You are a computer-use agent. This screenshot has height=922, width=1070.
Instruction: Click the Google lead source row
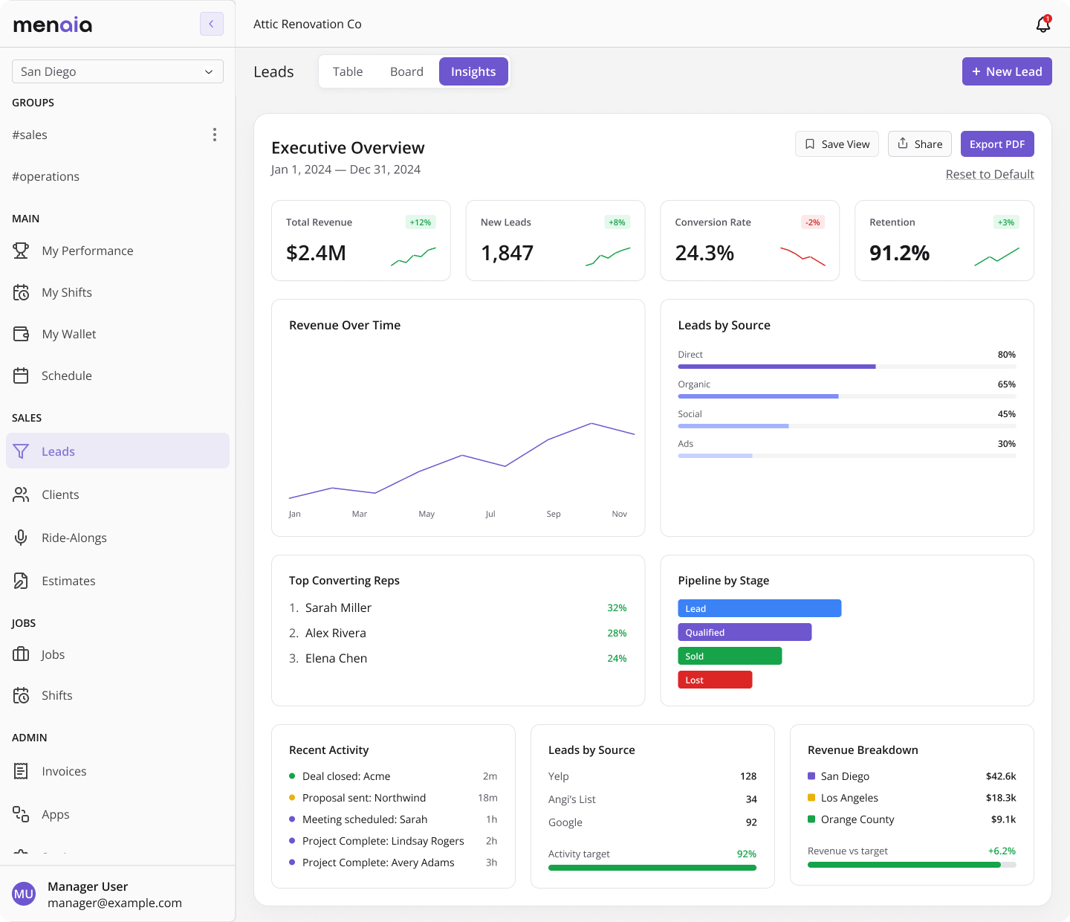pyautogui.click(x=652, y=822)
